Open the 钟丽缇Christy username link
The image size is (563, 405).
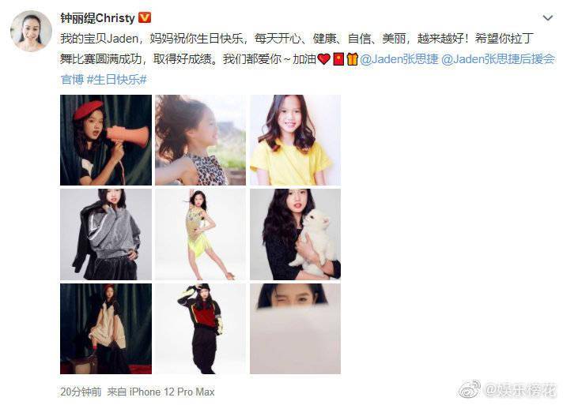pyautogui.click(x=97, y=17)
